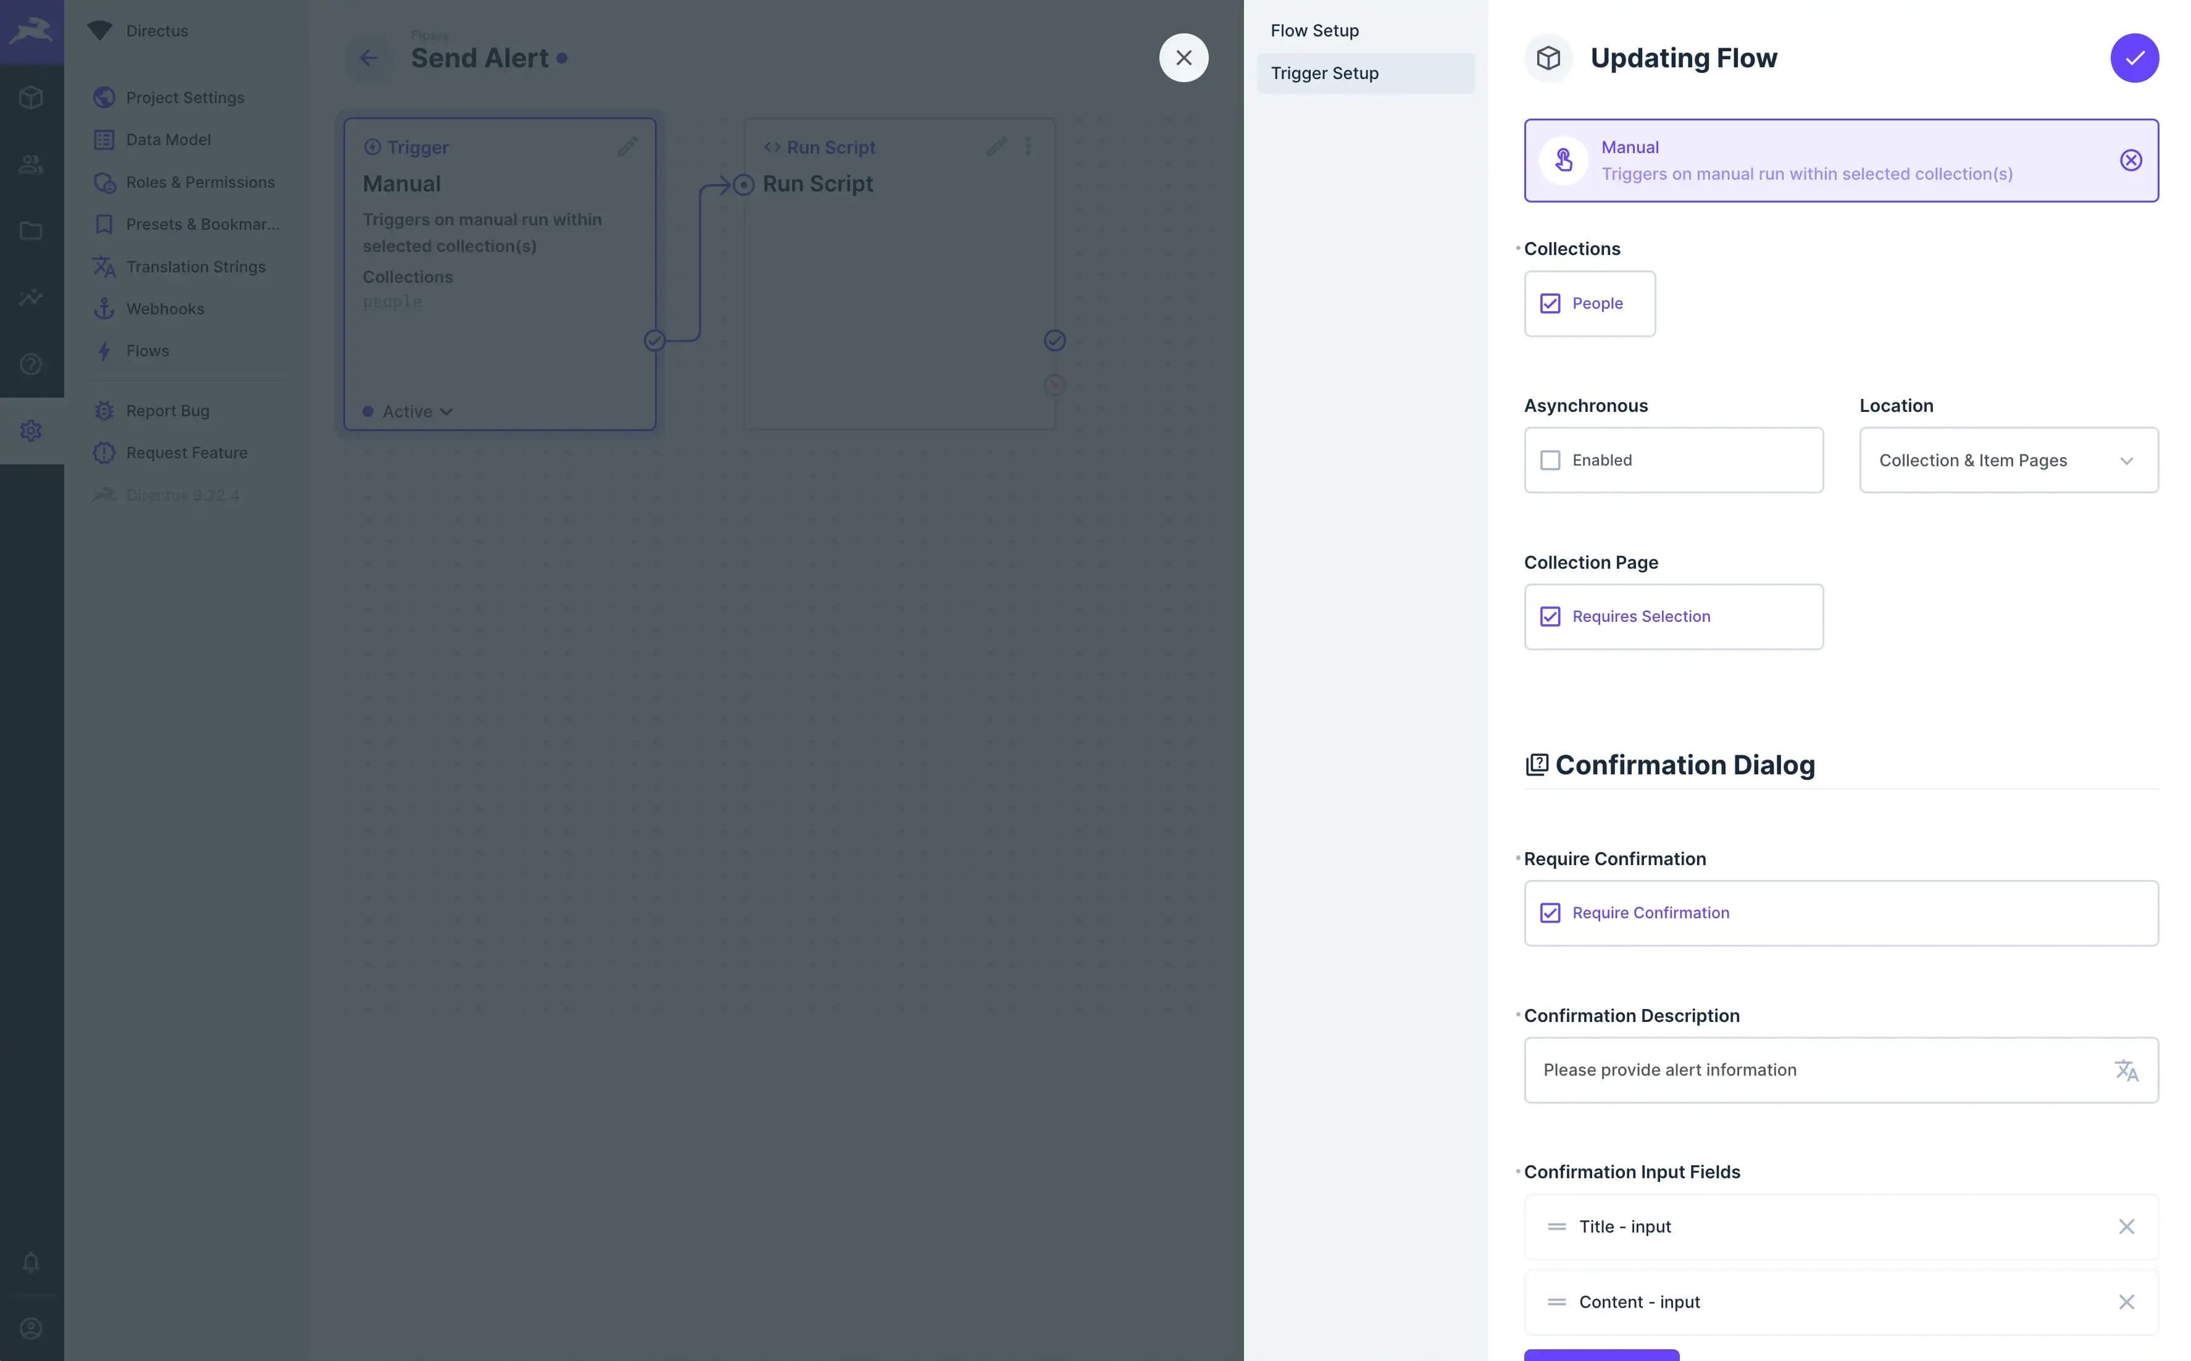Open the Content - input row
The width and height of the screenshot is (2191, 1361).
tap(1840, 1302)
